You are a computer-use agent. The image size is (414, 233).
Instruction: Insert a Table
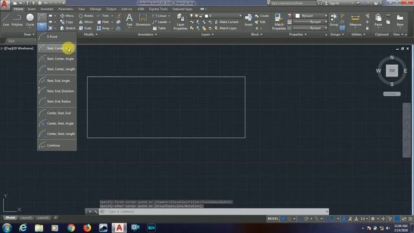click(x=159, y=28)
